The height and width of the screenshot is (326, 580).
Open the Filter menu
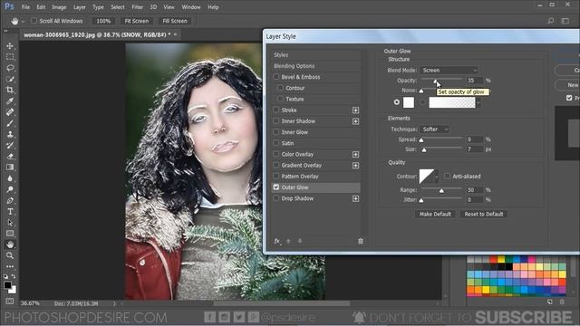tap(137, 7)
